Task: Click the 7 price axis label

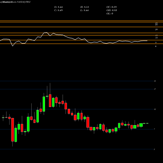Action: click(155, 129)
